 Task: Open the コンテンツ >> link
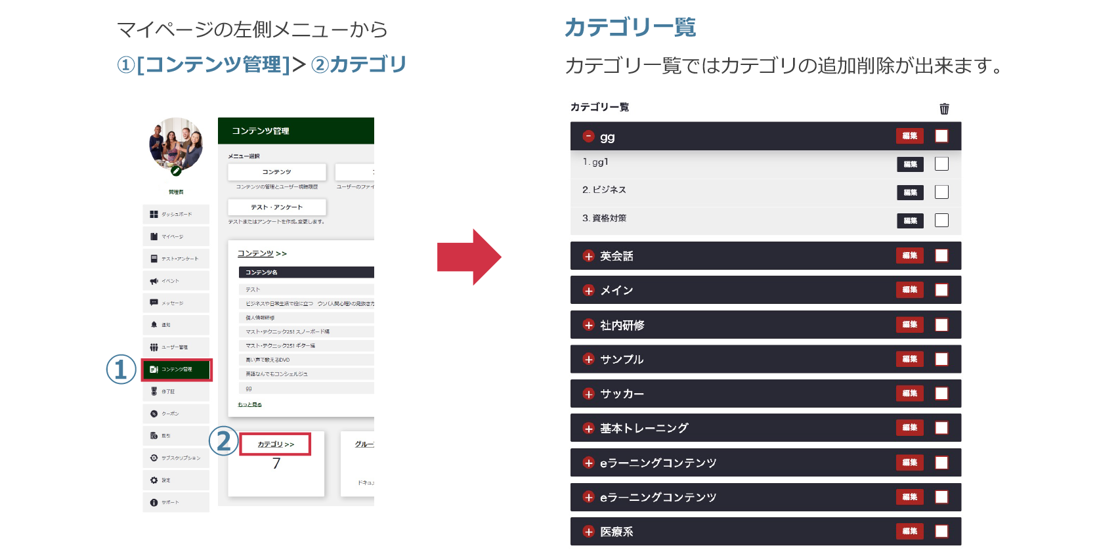pyautogui.click(x=262, y=253)
